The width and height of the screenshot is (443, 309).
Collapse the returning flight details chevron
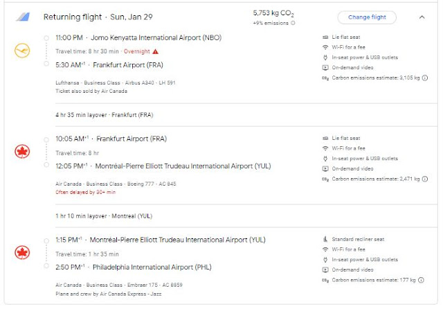[422, 17]
